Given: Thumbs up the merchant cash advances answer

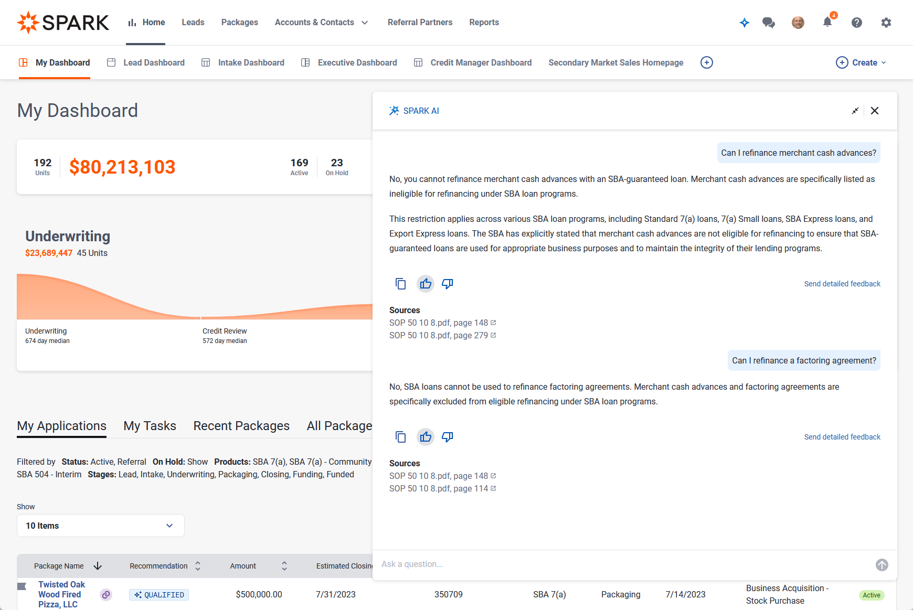Looking at the screenshot, I should pos(426,284).
